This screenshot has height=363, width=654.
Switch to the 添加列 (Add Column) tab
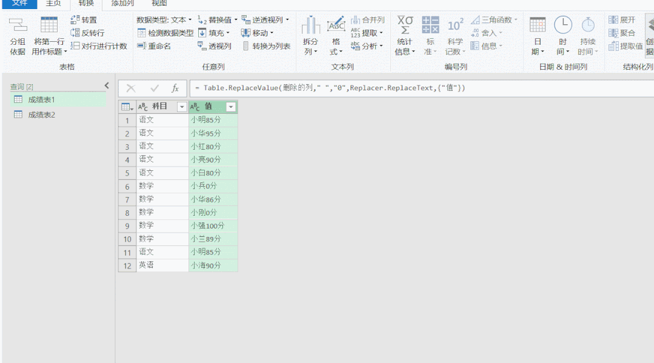tap(122, 4)
